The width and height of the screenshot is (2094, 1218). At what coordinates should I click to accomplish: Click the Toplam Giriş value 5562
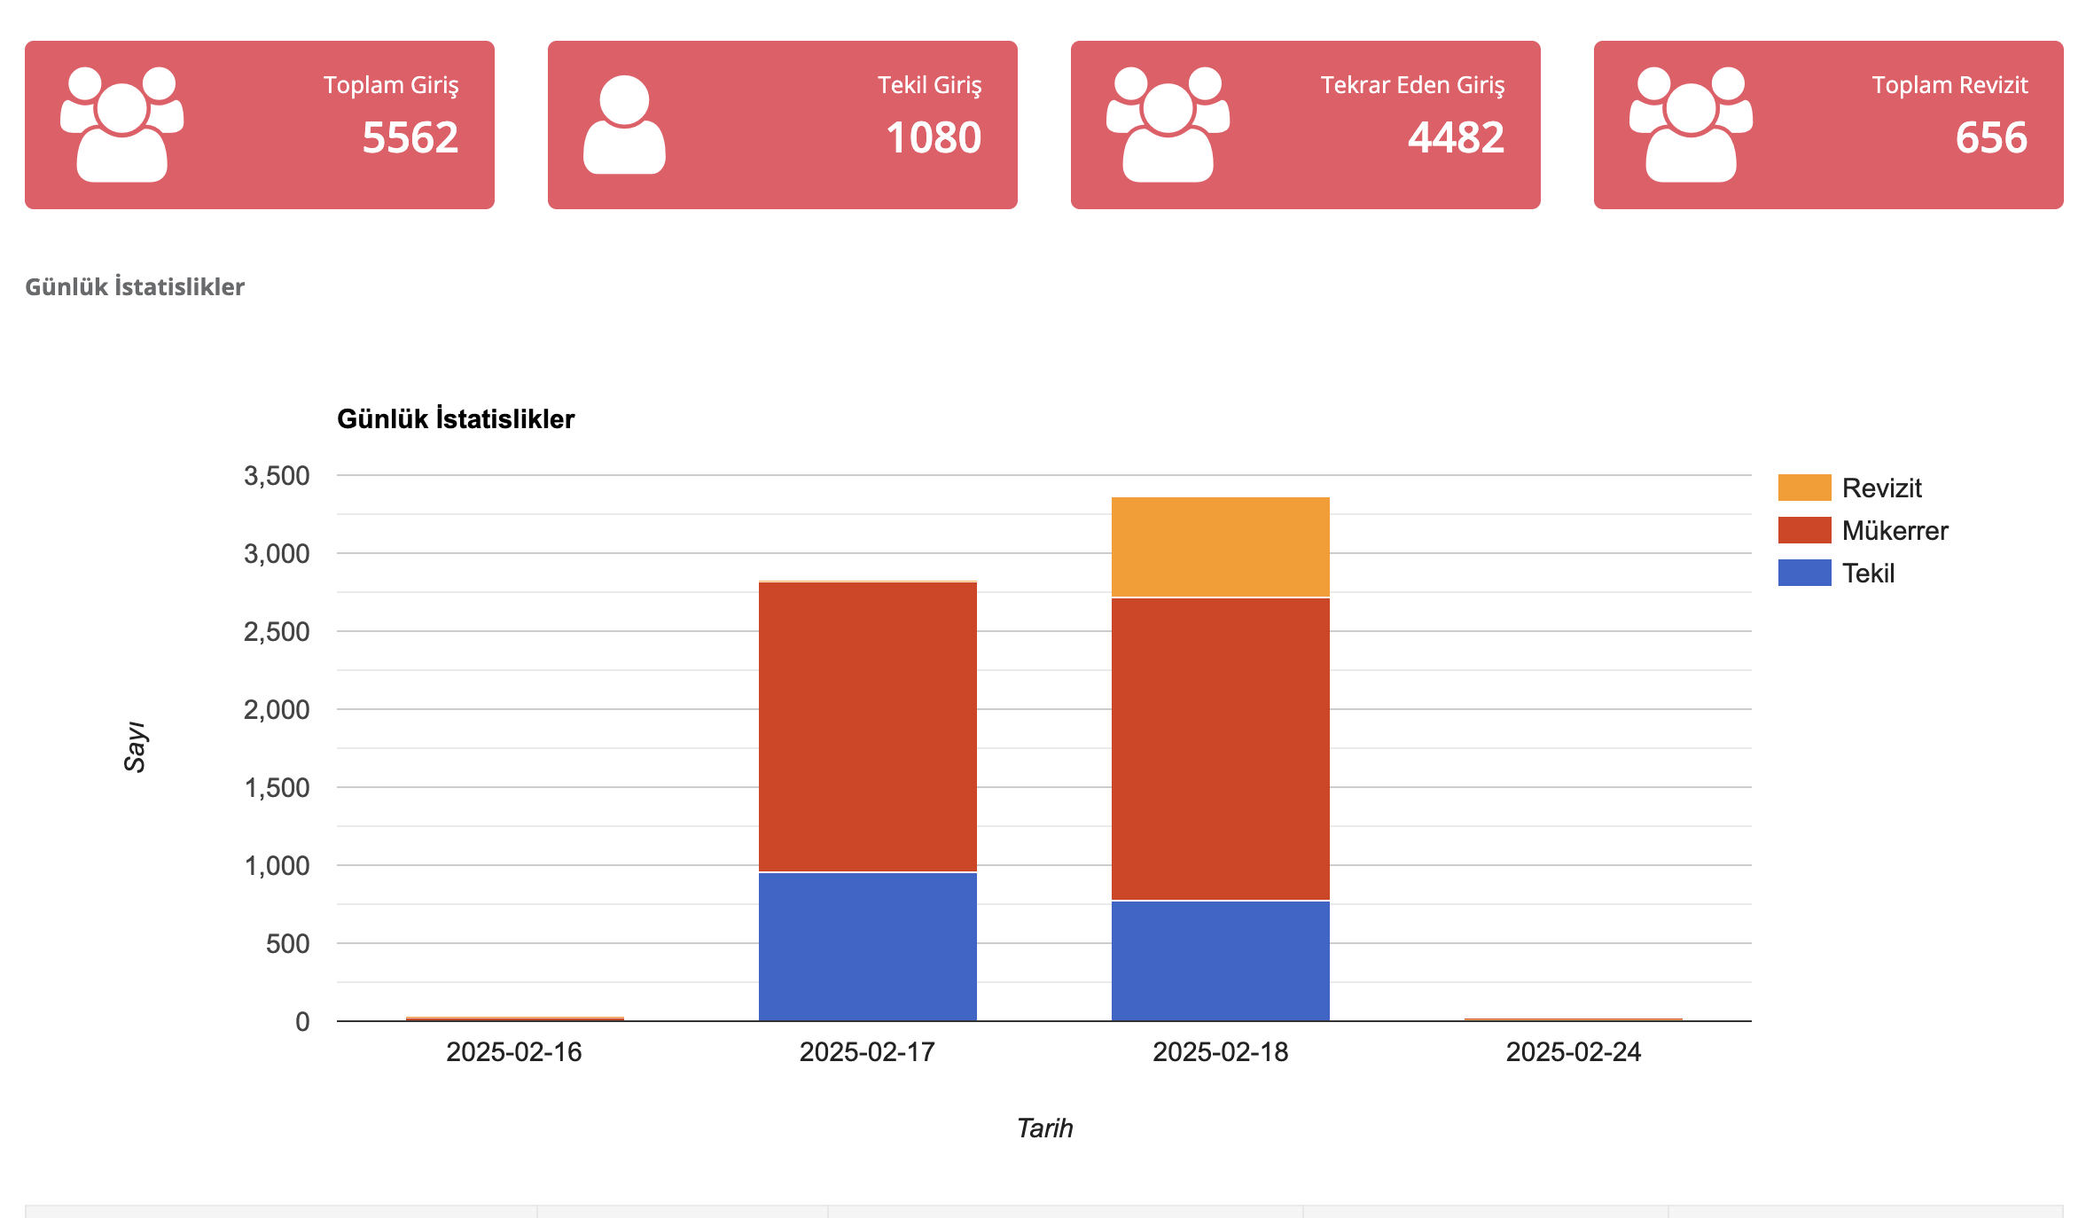coord(410,138)
